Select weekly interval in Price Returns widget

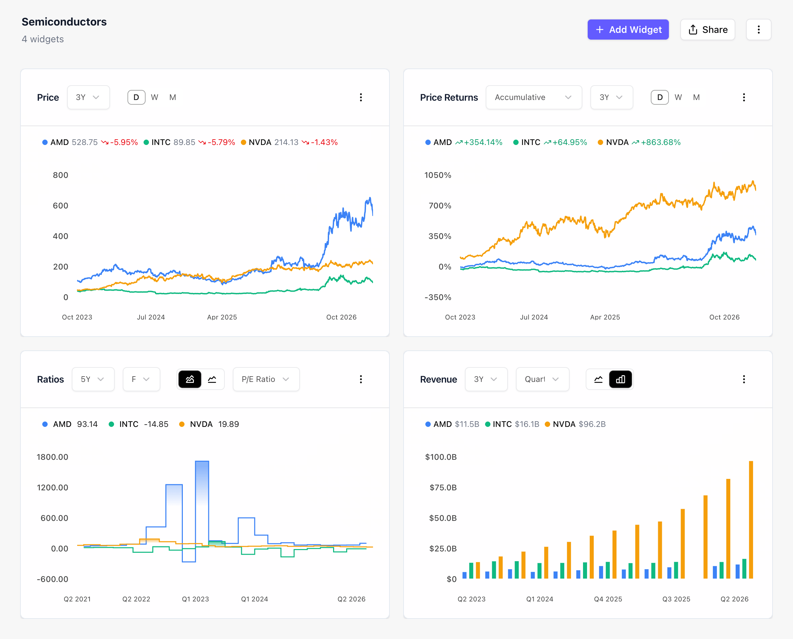(678, 97)
